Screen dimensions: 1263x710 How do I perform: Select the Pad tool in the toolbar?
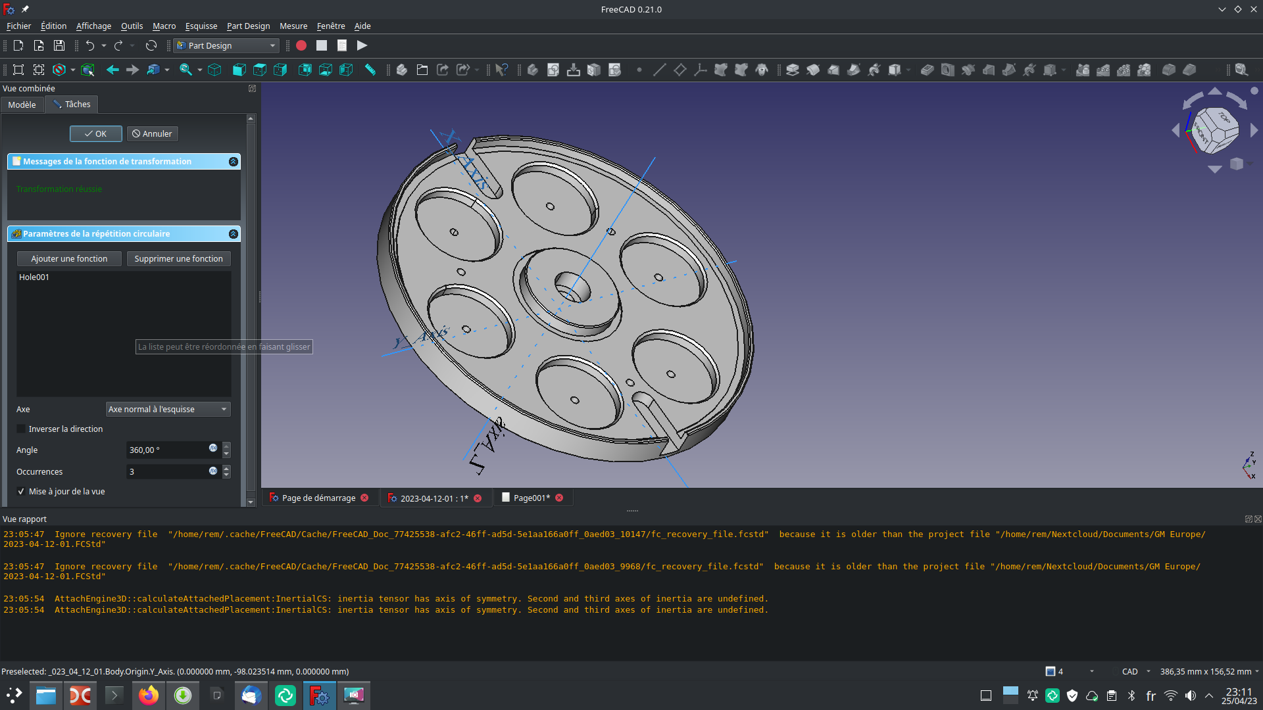(x=793, y=70)
